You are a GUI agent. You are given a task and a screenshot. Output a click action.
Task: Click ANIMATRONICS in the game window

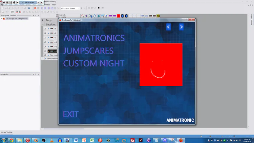(94, 38)
